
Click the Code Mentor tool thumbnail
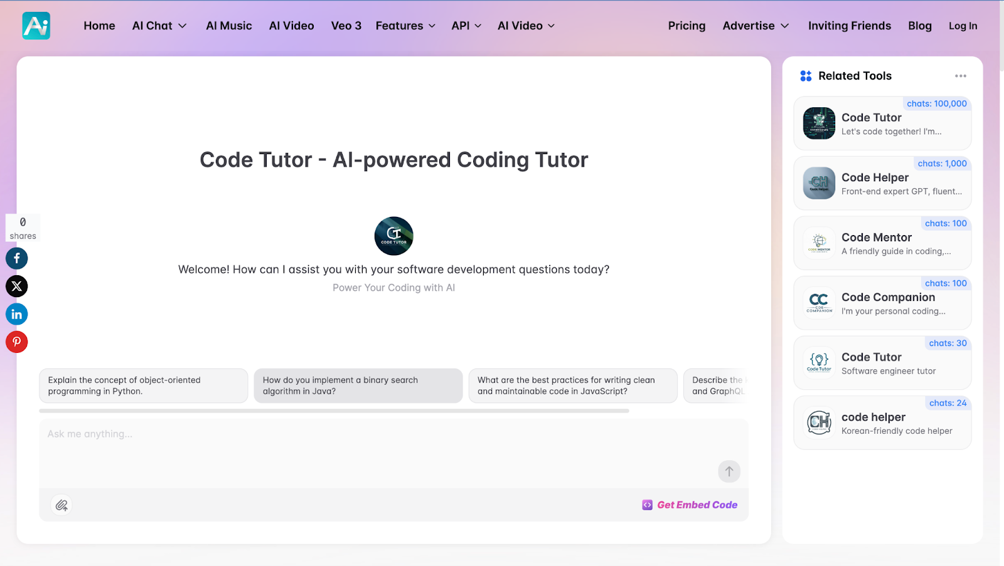(820, 243)
